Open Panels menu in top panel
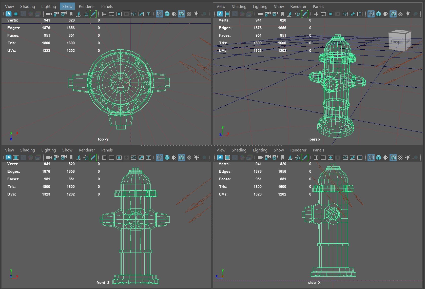The width and height of the screenshot is (425, 289). pos(107,6)
